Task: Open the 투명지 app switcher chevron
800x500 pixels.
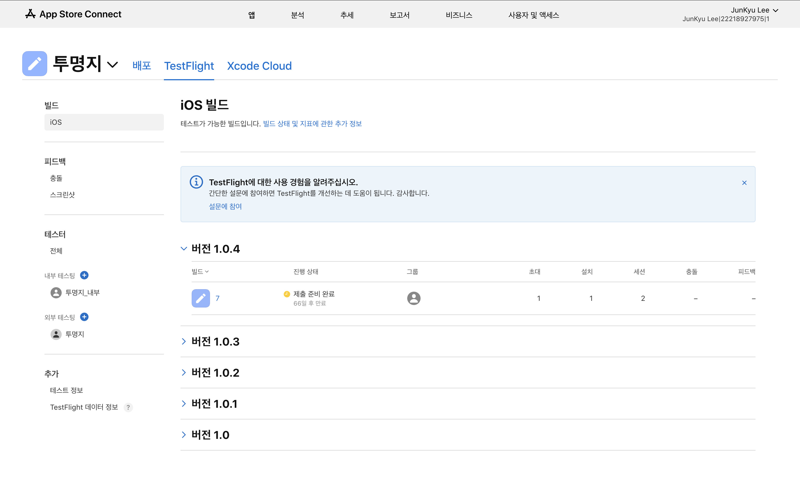Action: tap(112, 64)
